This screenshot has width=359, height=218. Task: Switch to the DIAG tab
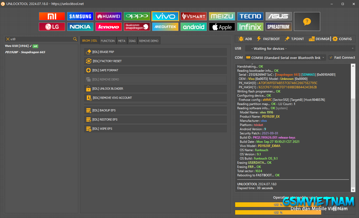(x=132, y=41)
